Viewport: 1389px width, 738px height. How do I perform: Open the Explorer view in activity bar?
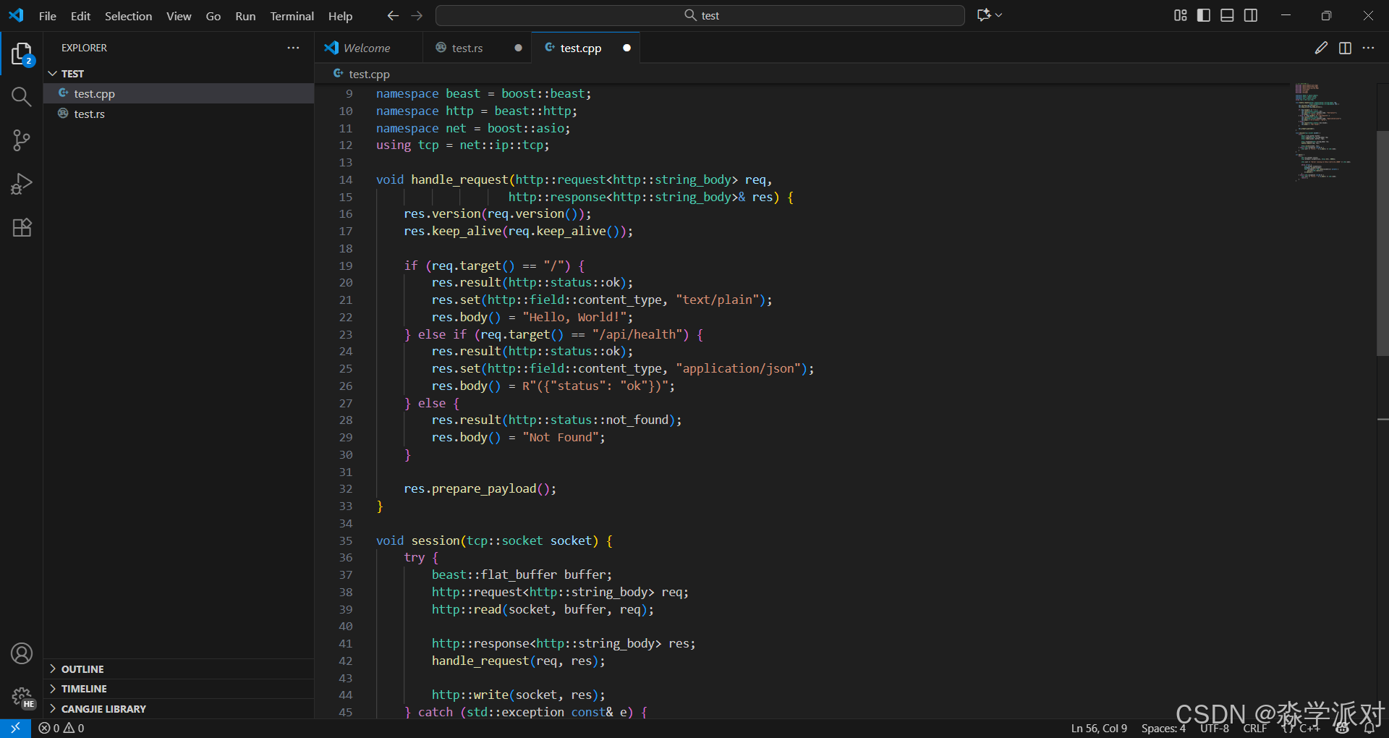(x=22, y=54)
